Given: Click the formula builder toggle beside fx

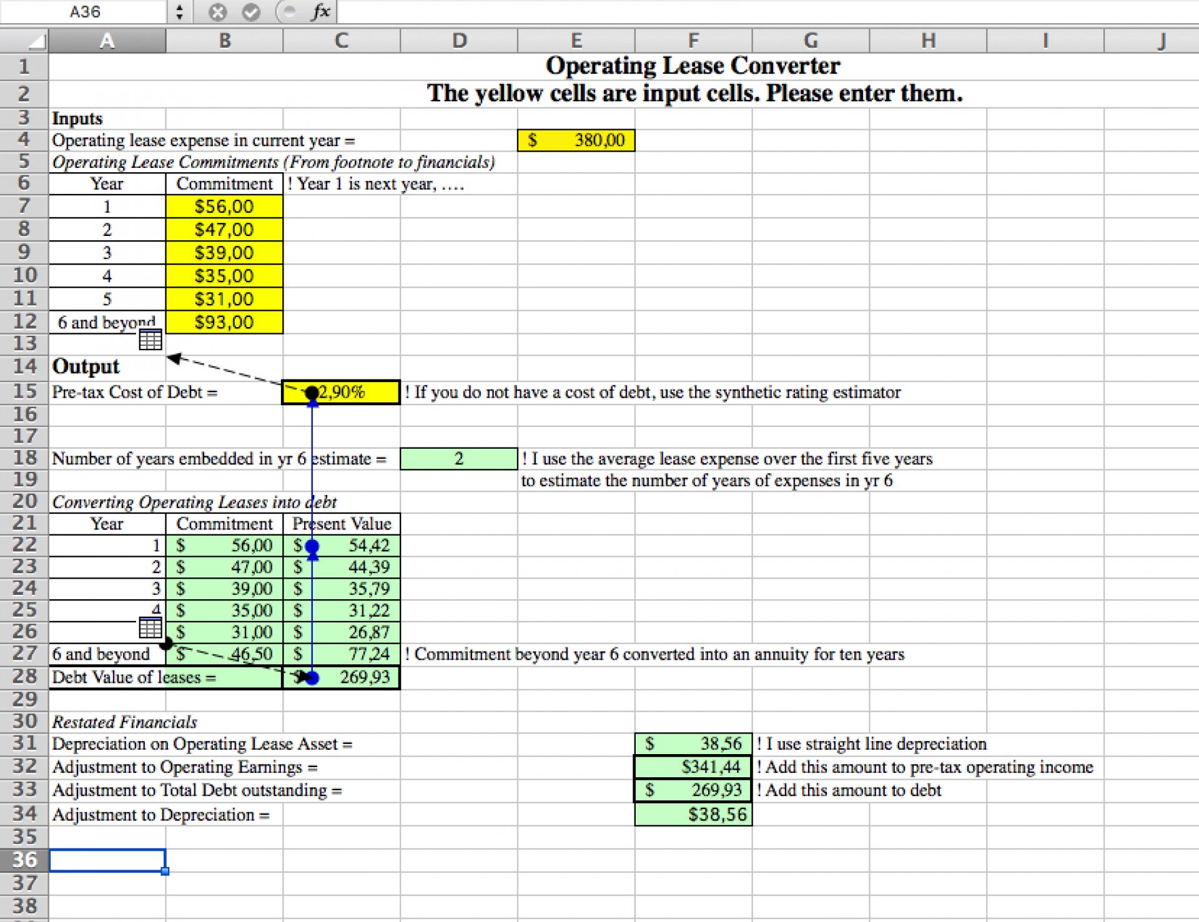Looking at the screenshot, I should pyautogui.click(x=288, y=11).
